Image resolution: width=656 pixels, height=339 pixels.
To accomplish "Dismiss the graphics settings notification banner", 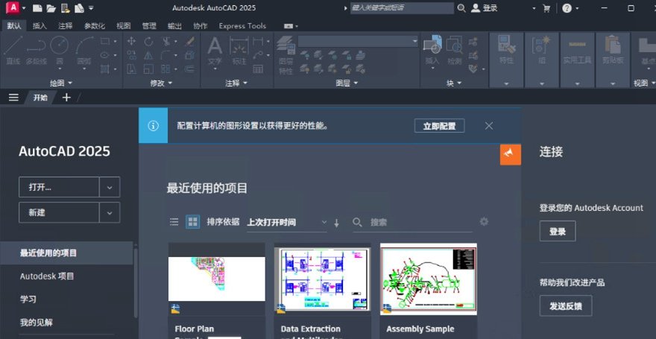I will 489,126.
